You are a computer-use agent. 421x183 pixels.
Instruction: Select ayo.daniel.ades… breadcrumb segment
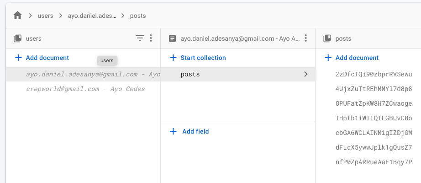[x=91, y=16]
